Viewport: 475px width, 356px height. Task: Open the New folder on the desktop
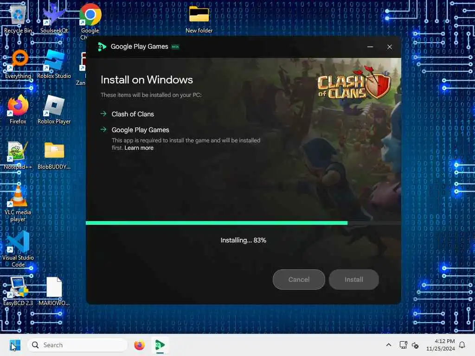click(199, 18)
